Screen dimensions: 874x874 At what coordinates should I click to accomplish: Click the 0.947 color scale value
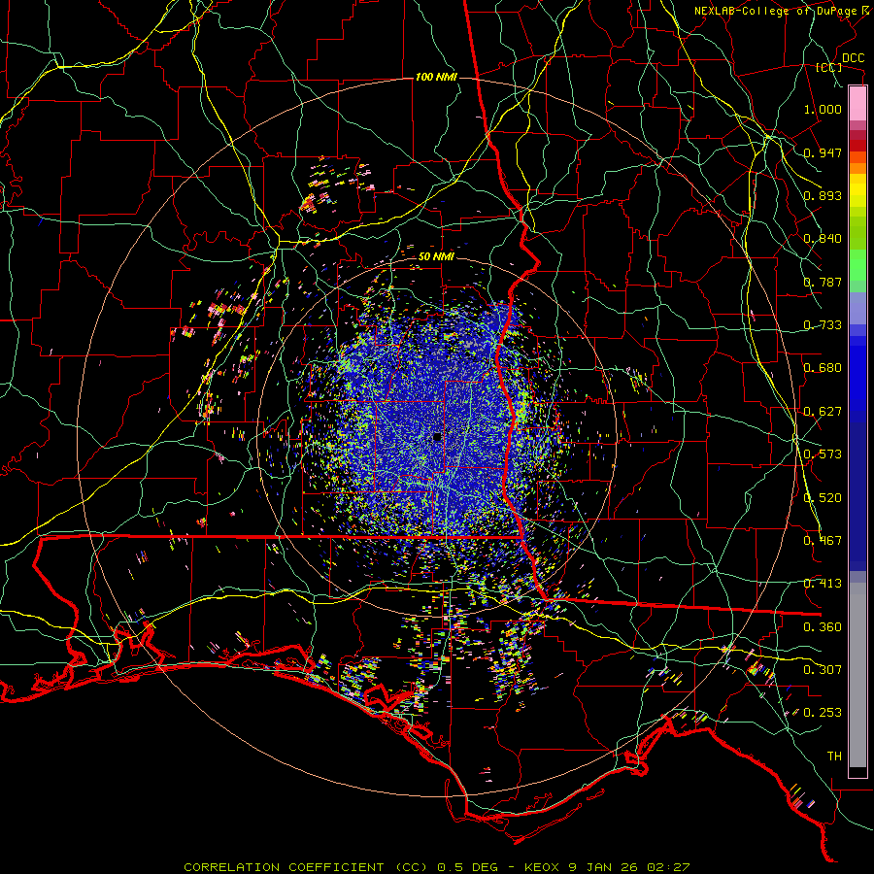coord(823,152)
